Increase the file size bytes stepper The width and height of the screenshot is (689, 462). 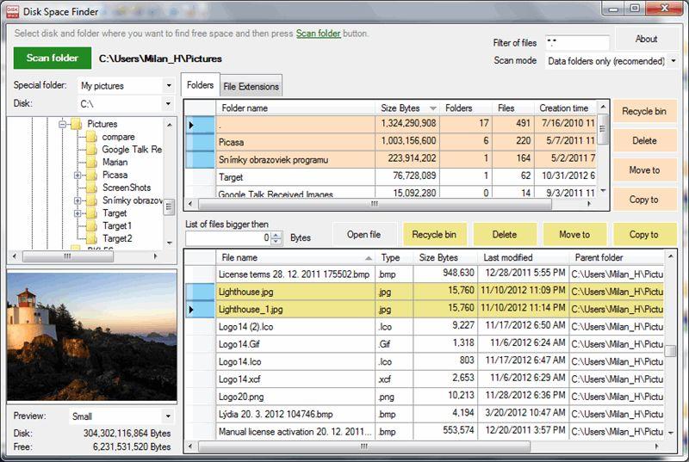click(x=276, y=235)
